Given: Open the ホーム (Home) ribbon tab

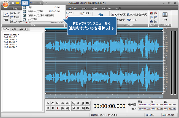Looking at the screenshot, I should [x=15, y=9].
